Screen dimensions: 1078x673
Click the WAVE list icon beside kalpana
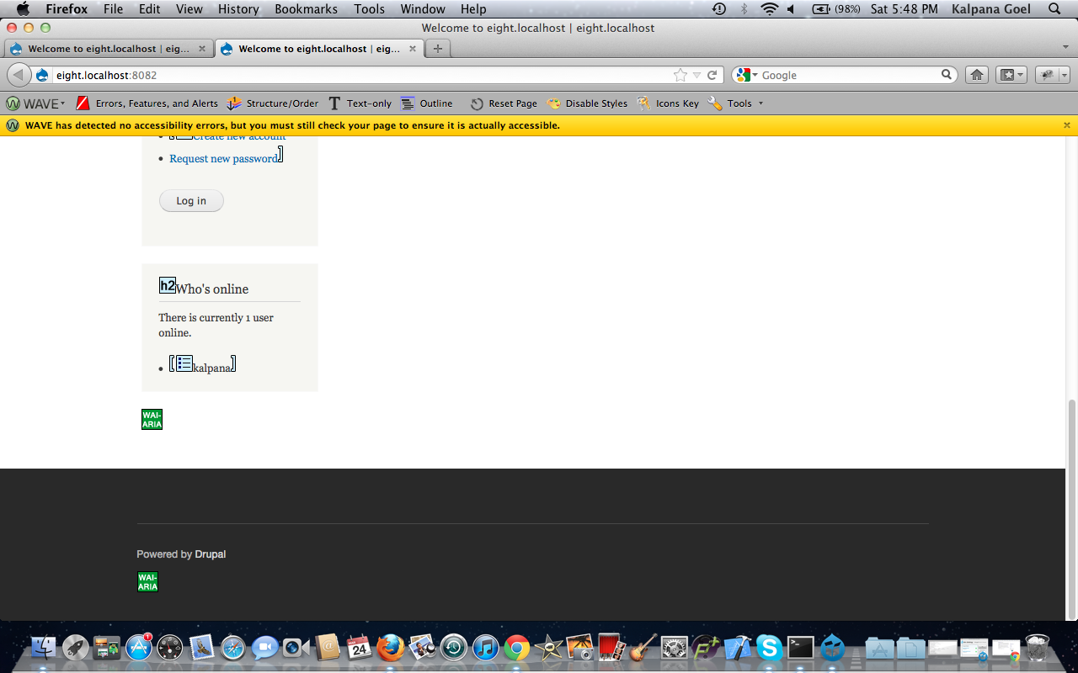[x=184, y=363]
